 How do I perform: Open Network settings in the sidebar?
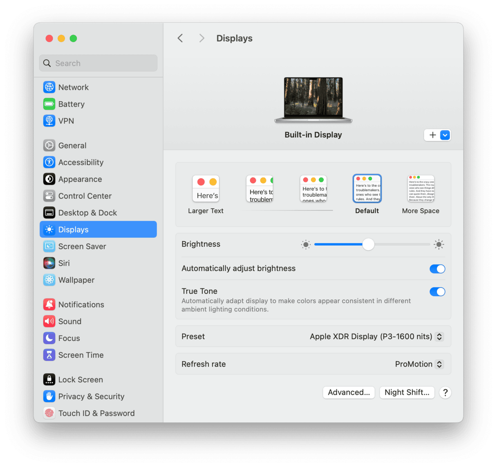pyautogui.click(x=74, y=87)
